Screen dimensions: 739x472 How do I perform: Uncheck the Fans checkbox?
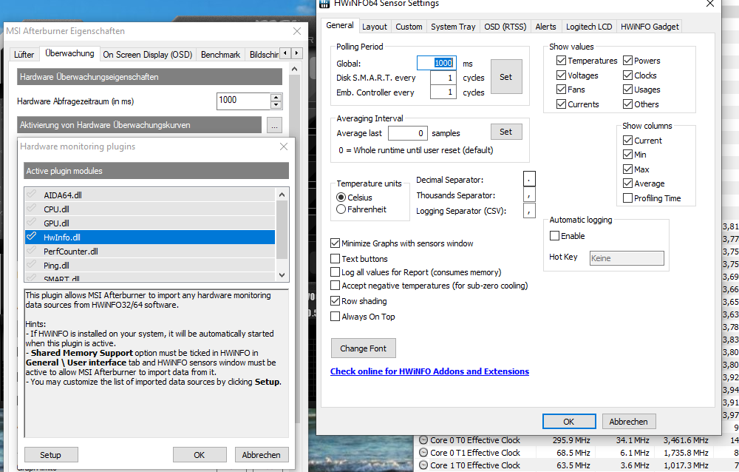click(561, 90)
